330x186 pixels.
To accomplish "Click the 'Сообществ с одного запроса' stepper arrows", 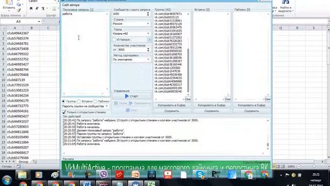I will click(148, 14).
